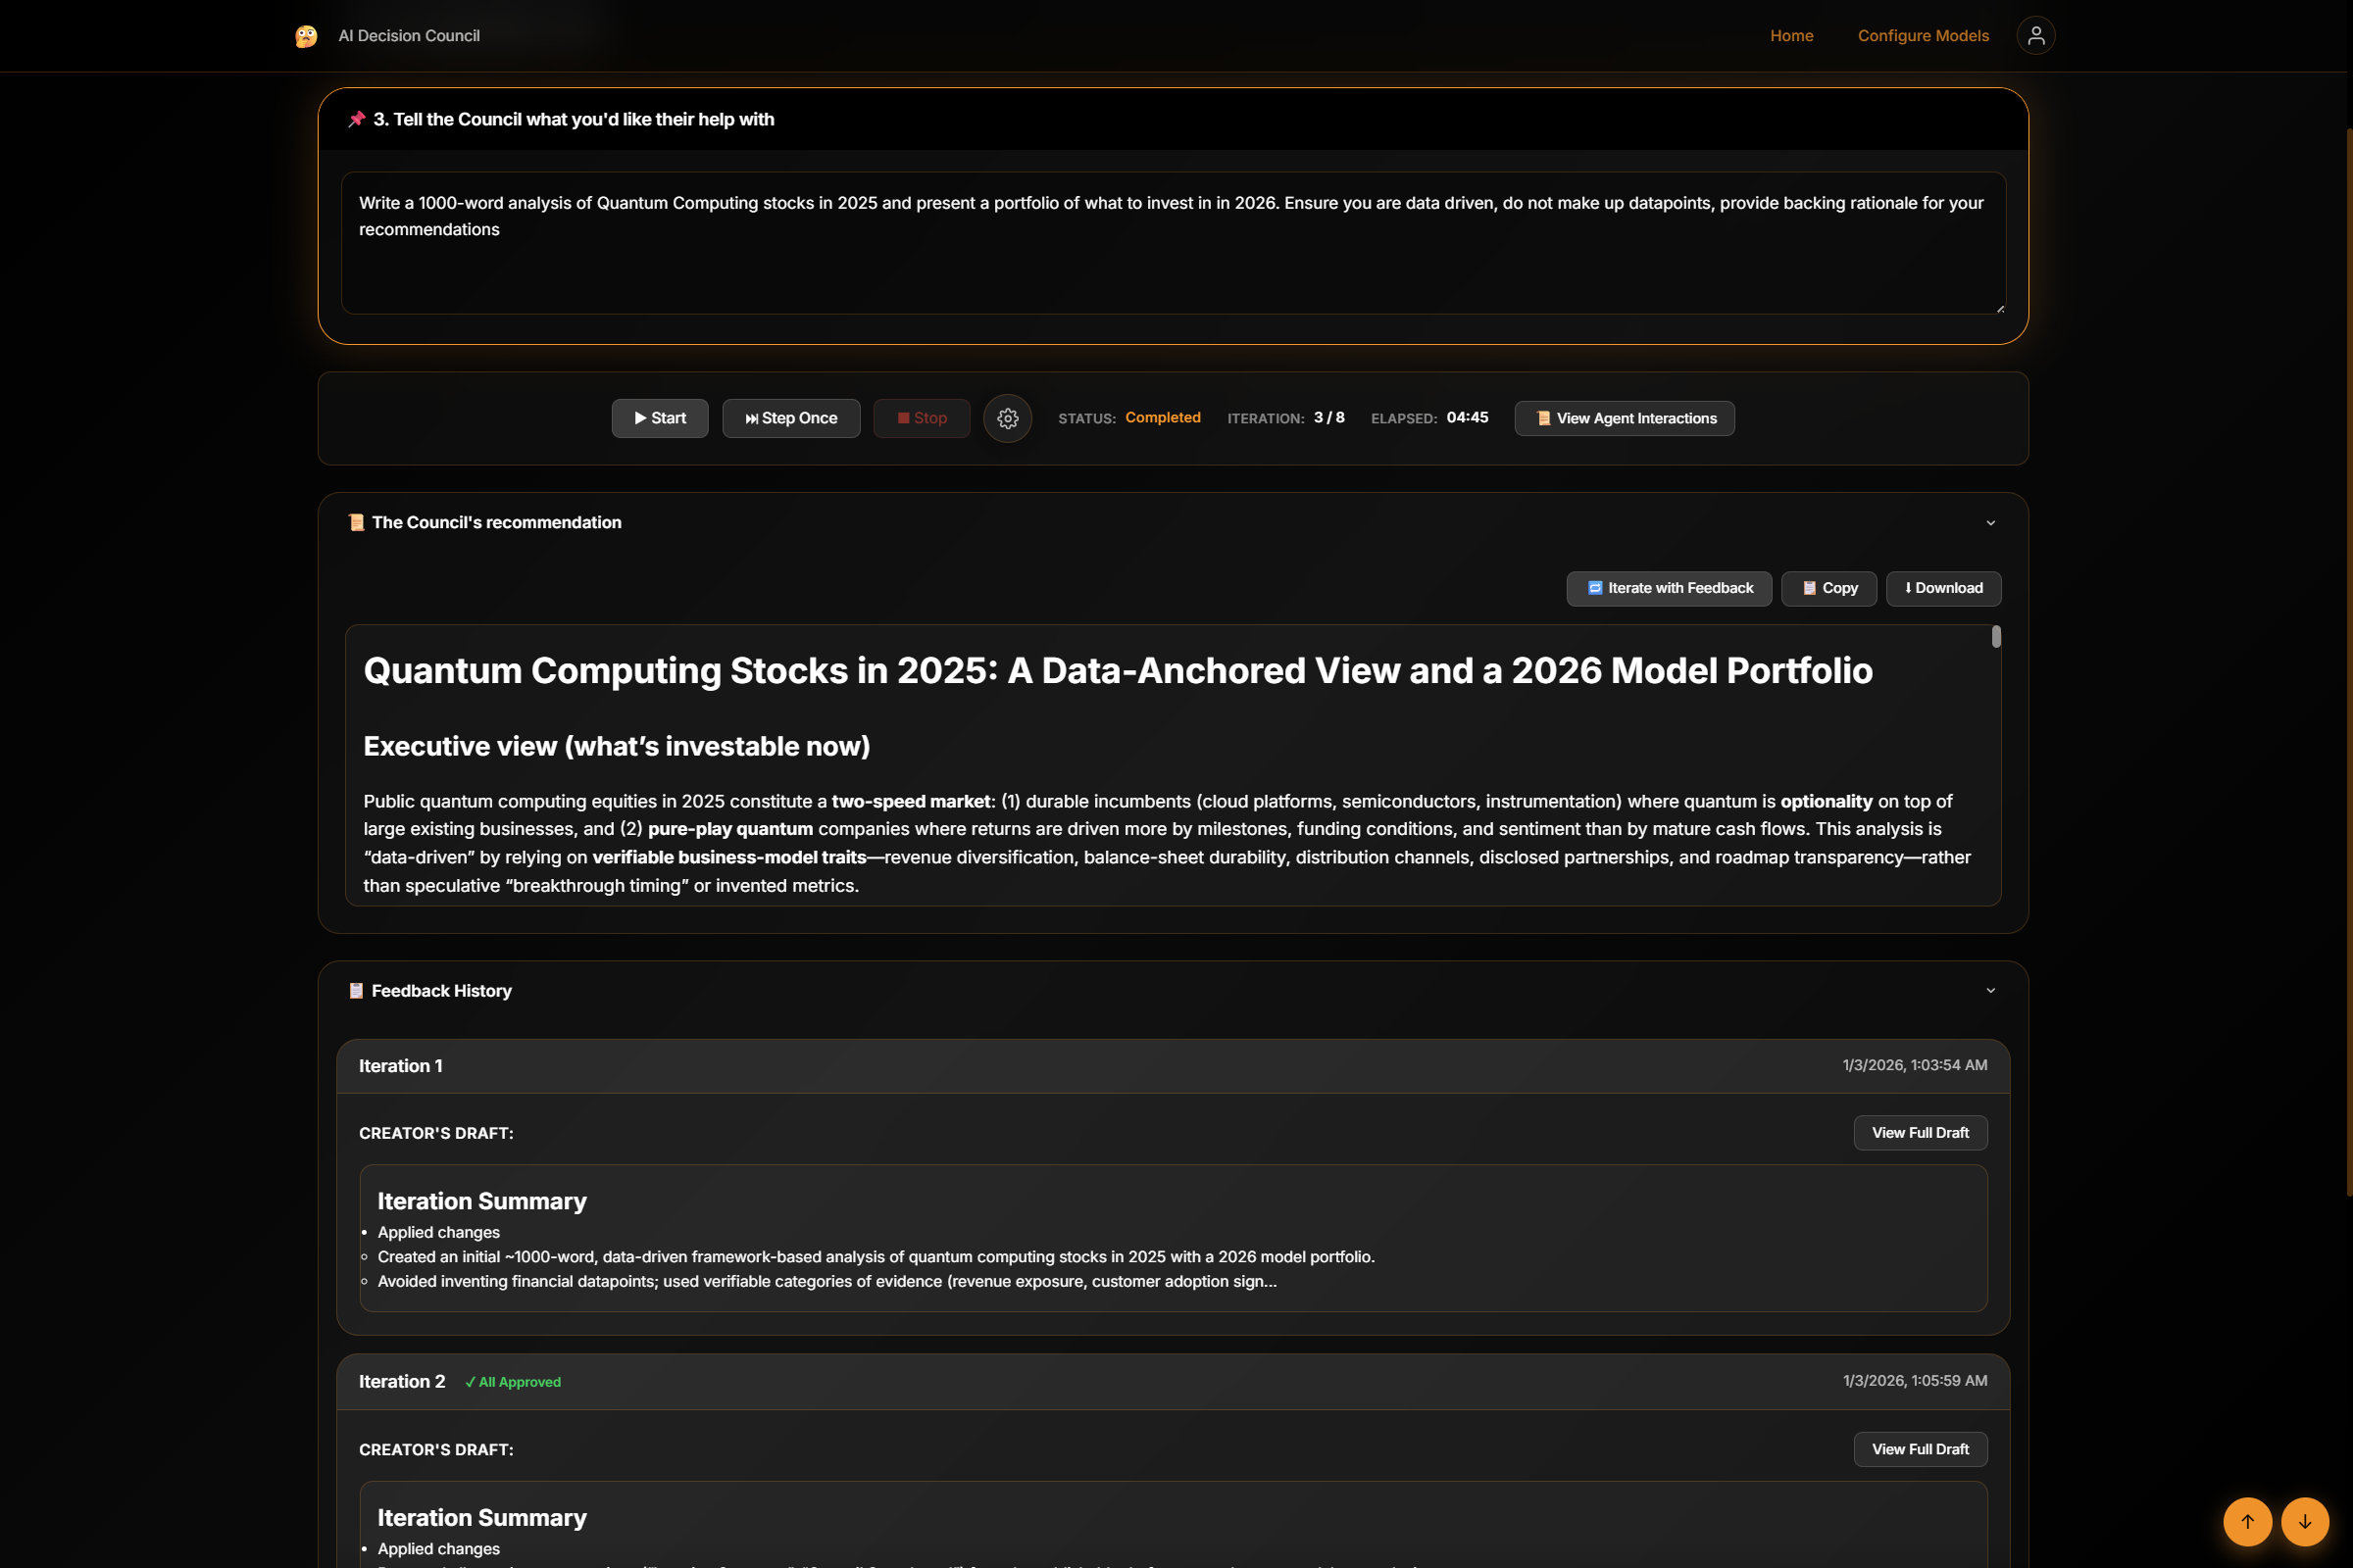Click the Stop button
This screenshot has width=2353, height=1568.
[x=922, y=418]
